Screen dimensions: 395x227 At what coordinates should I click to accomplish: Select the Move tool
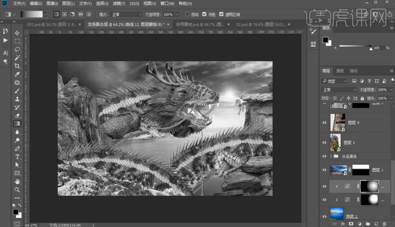17,33
